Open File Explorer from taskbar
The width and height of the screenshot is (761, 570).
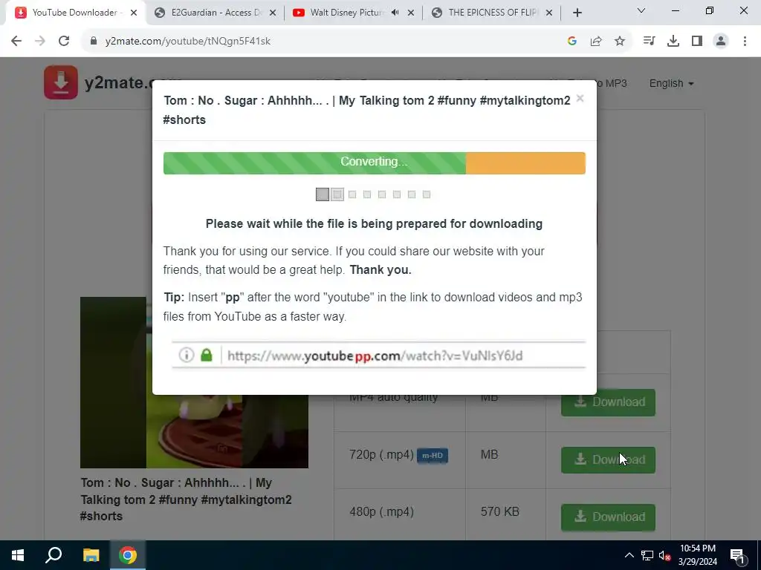(x=91, y=555)
